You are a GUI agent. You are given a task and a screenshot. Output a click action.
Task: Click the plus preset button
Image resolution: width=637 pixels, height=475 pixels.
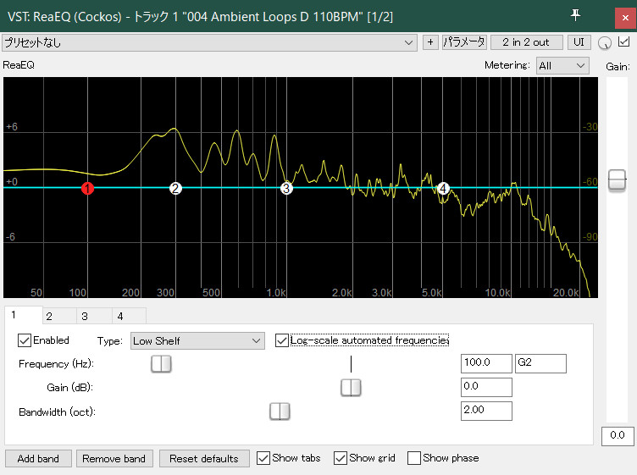[430, 41]
